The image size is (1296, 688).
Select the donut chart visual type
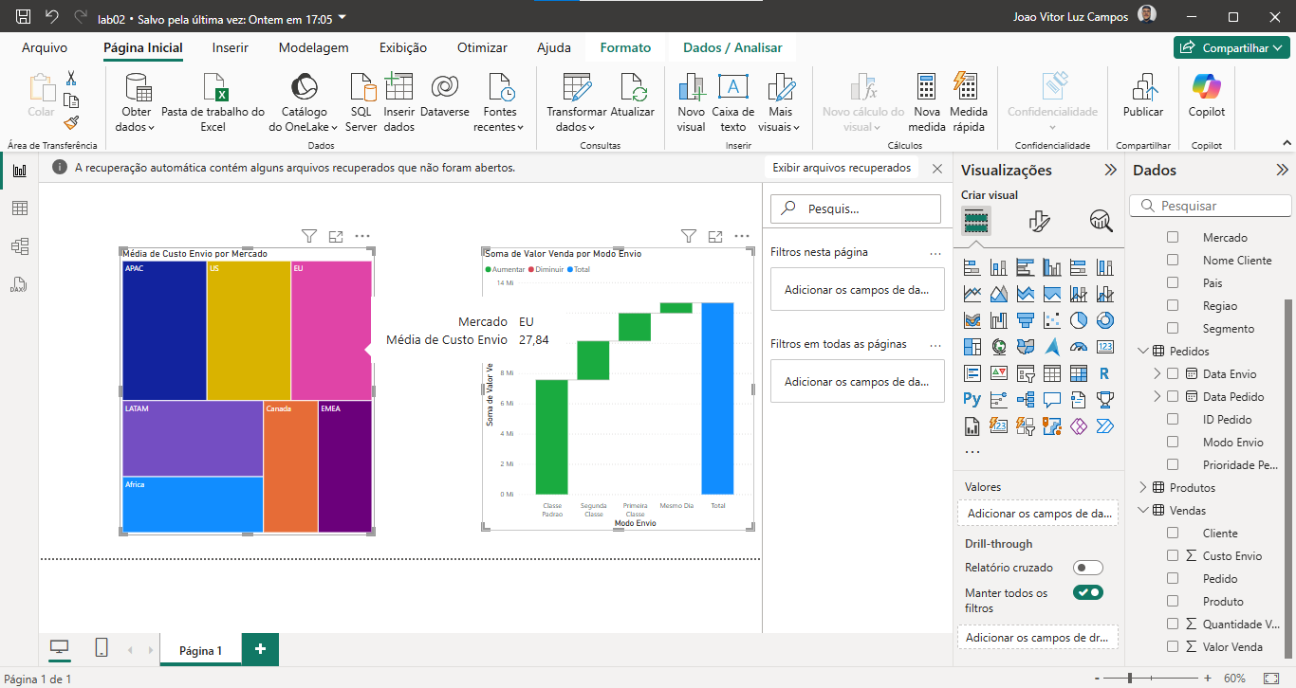point(1104,320)
